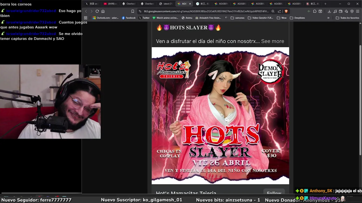This screenshot has height=203, width=362.
Task: Expand the Wow bookmark folder
Action: pos(282,18)
